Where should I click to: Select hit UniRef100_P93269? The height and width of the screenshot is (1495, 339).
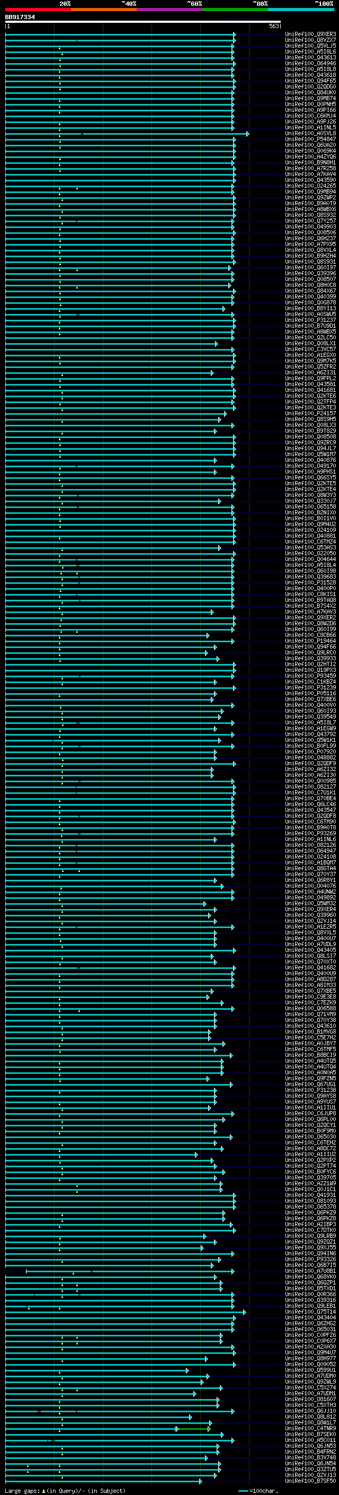point(310,834)
